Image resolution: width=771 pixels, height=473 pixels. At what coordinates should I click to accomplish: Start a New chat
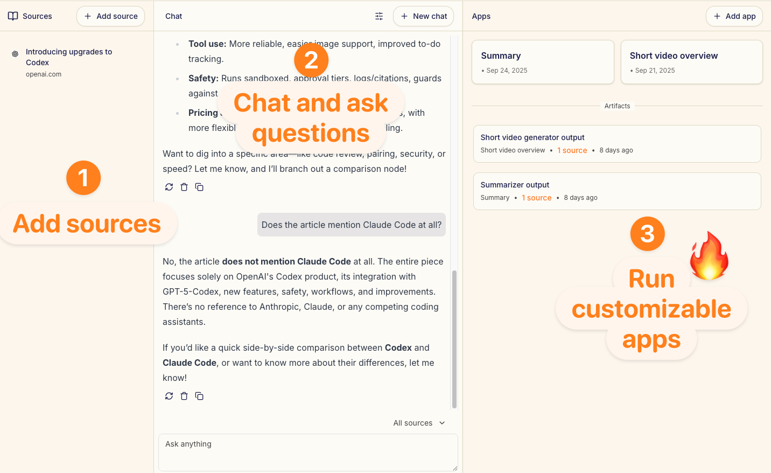[x=423, y=16]
